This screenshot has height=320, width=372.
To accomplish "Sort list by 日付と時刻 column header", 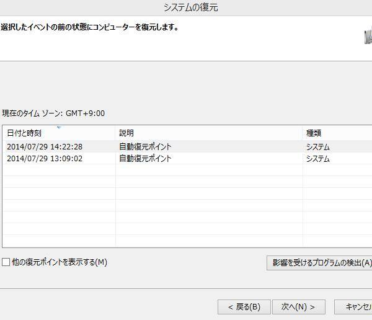I will [x=25, y=133].
